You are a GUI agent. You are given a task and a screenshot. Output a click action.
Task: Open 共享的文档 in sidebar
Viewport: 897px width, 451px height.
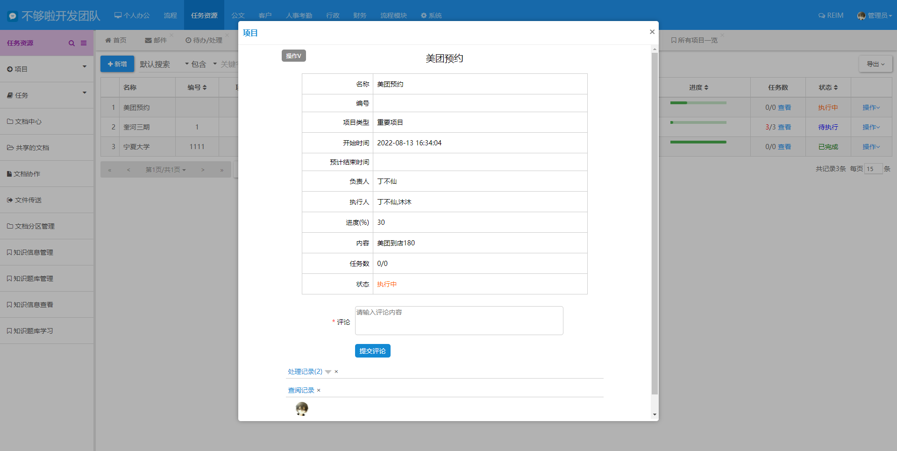47,148
